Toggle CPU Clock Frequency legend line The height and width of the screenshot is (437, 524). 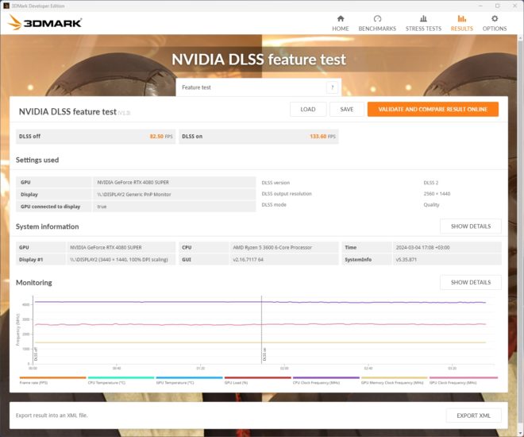(x=326, y=380)
